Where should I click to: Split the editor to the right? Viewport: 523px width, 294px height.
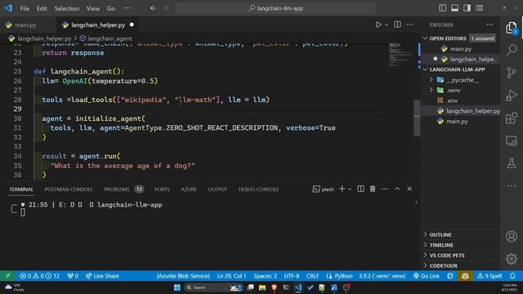(x=397, y=24)
